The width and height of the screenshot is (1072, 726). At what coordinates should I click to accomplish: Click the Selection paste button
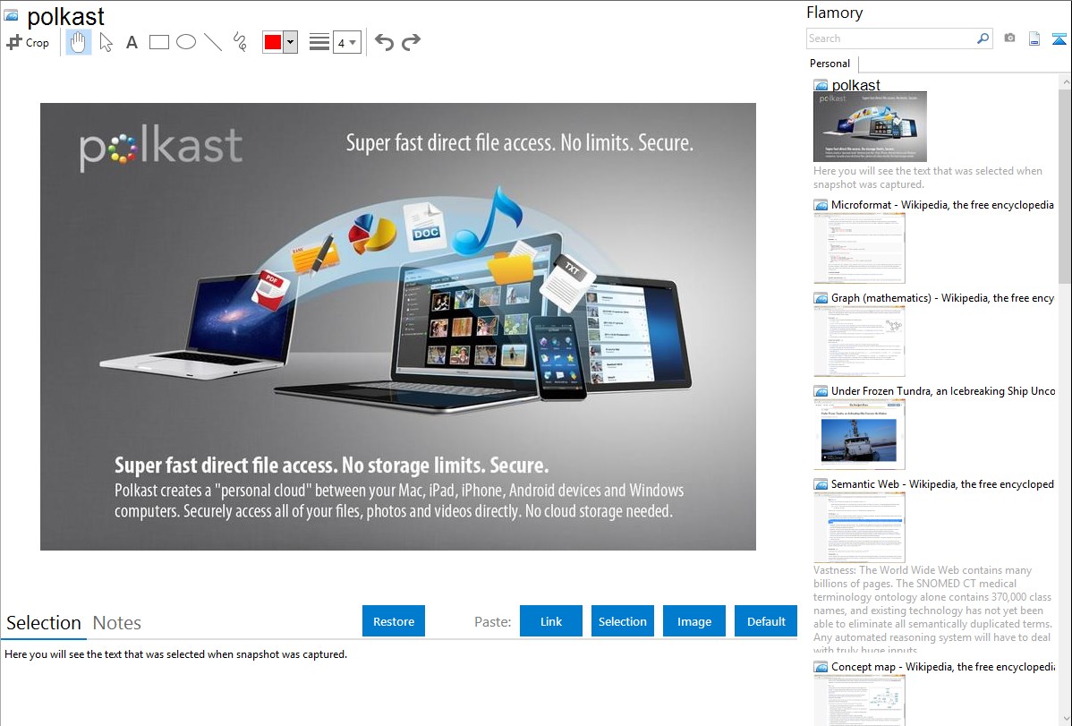pos(623,621)
